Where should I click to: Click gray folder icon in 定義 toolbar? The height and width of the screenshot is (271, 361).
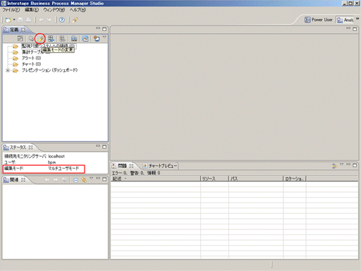[31, 39]
